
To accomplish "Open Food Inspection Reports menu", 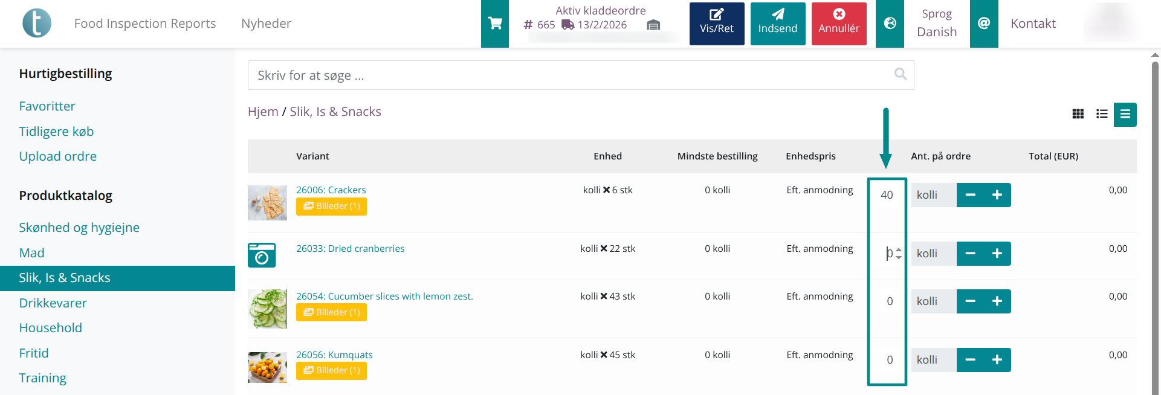I will (145, 24).
